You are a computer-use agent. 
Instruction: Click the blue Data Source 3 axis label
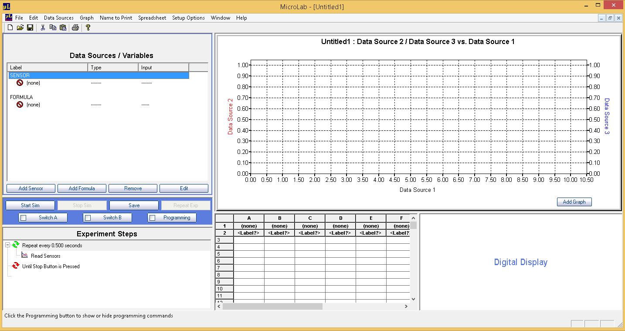point(607,116)
